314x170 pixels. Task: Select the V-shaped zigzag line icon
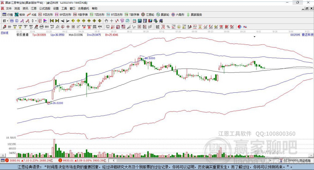click(134, 27)
